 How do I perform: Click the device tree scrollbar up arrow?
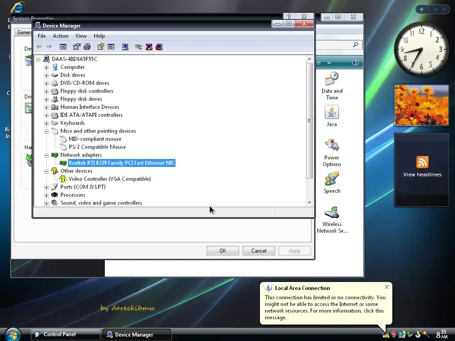coord(309,59)
